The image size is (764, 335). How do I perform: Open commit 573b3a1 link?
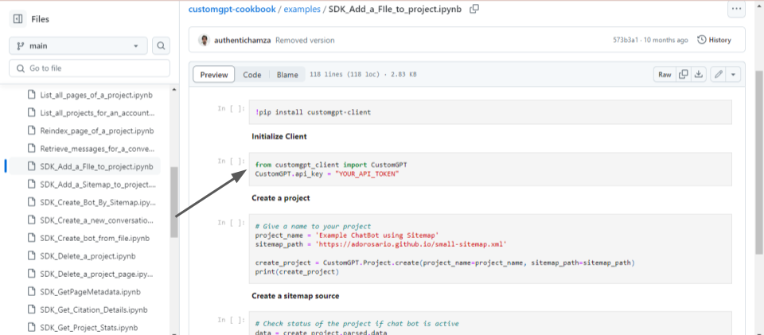[x=626, y=41]
